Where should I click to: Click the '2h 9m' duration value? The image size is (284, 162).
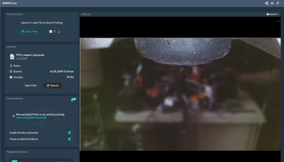[70, 77]
